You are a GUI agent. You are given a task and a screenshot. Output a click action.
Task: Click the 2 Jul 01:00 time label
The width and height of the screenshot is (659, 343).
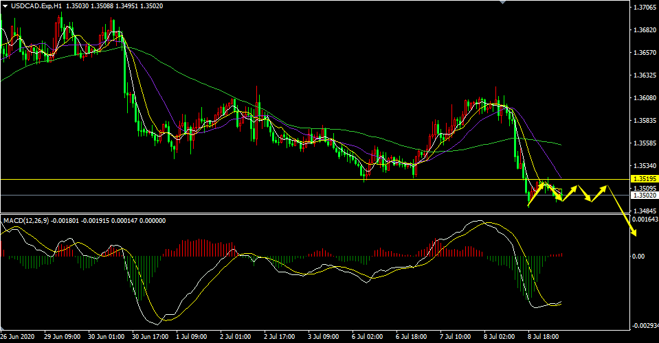pyautogui.click(x=235, y=337)
